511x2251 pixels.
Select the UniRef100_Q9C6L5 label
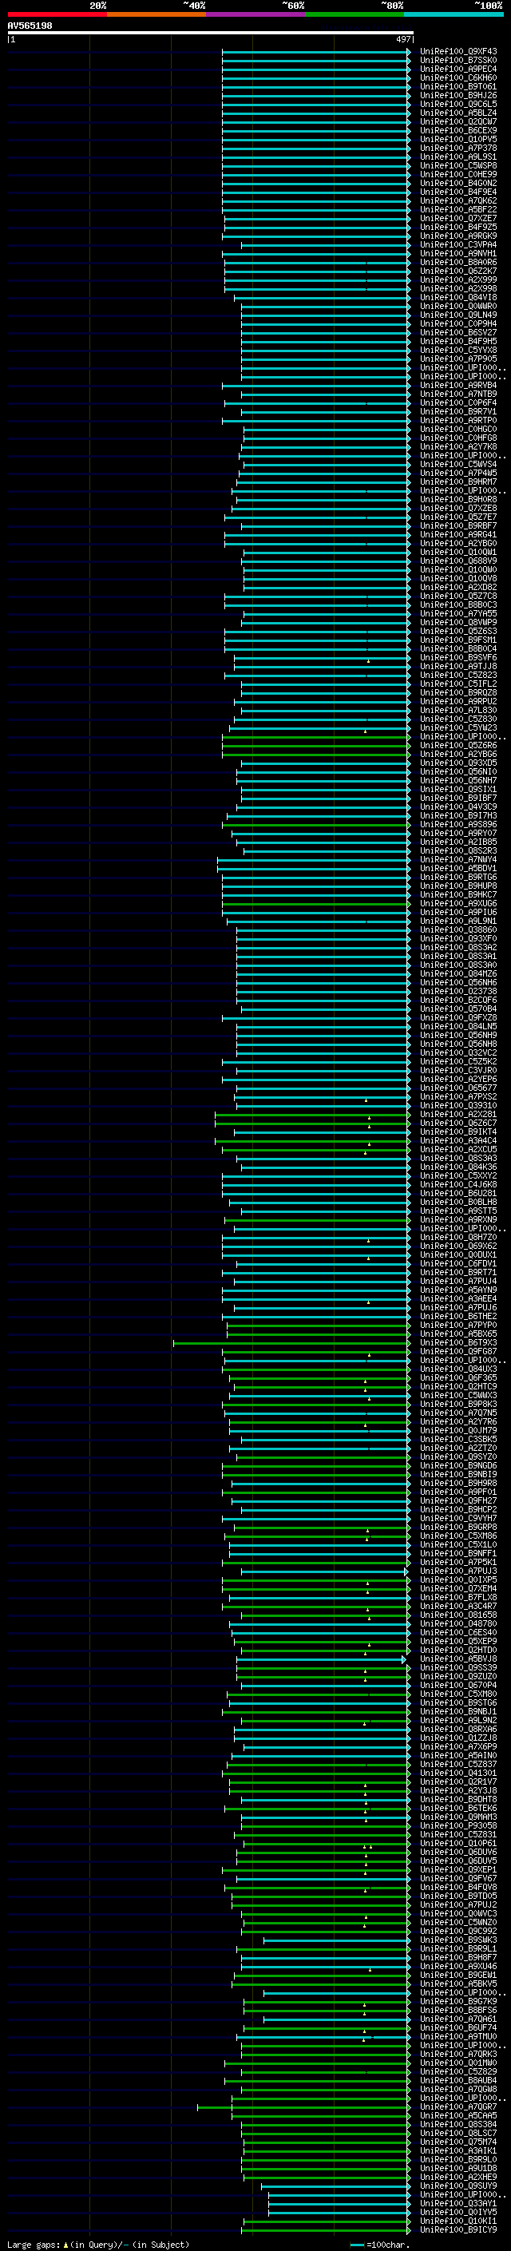click(x=458, y=104)
